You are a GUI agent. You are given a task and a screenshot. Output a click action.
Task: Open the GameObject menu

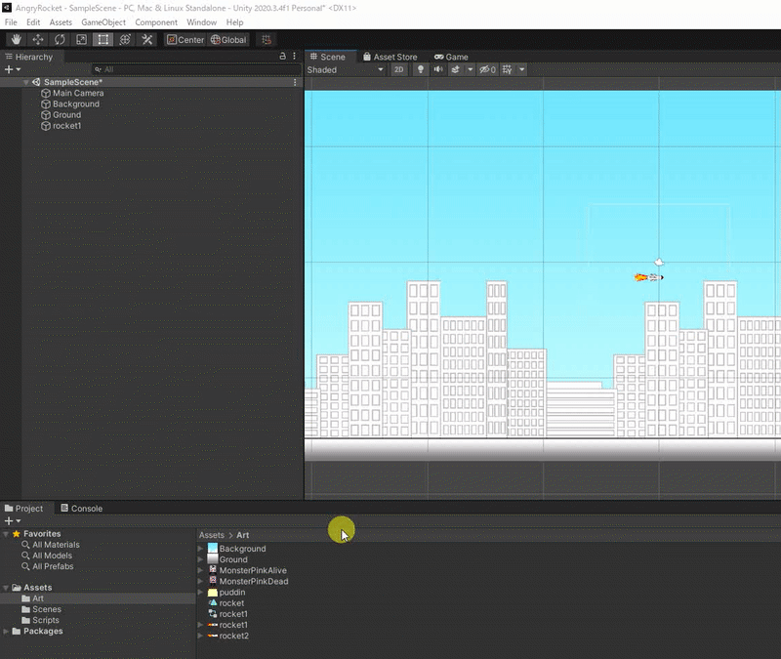point(103,21)
